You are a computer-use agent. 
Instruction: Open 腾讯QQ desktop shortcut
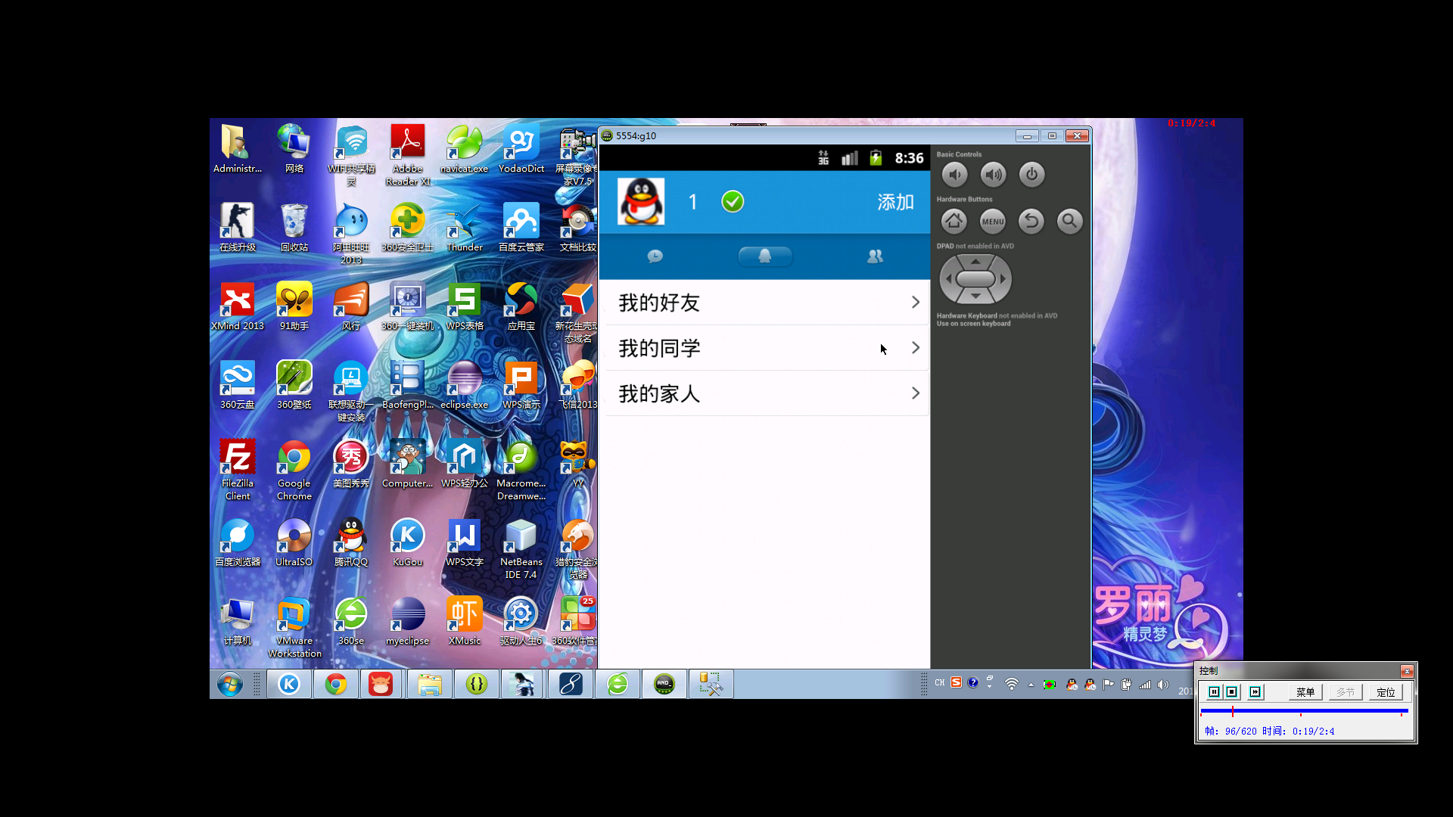351,542
